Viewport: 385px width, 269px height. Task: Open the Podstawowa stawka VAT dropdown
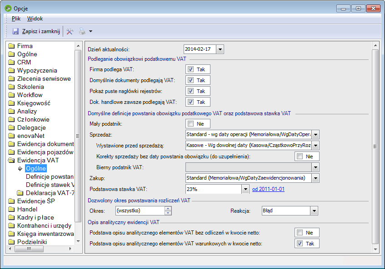tap(245, 189)
